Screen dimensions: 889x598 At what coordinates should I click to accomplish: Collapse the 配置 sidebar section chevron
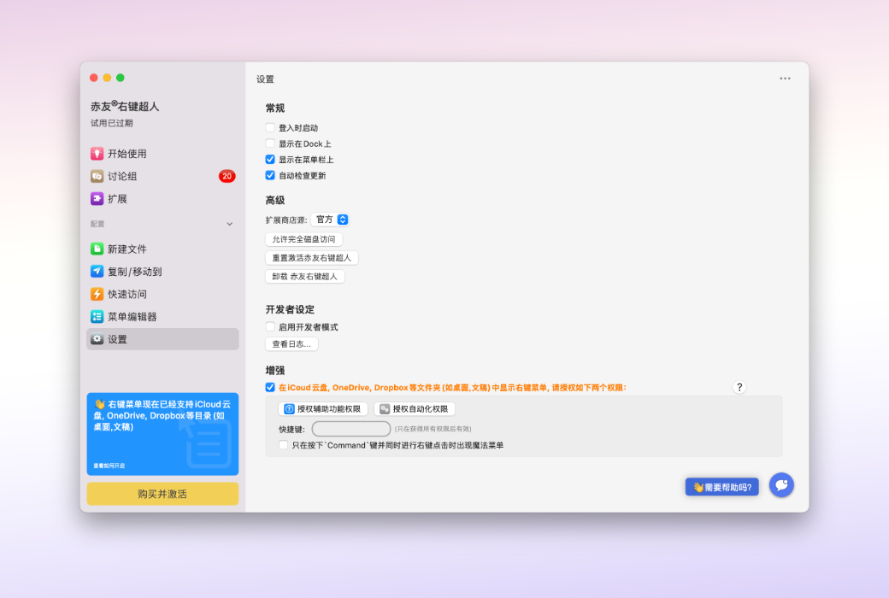tap(230, 224)
